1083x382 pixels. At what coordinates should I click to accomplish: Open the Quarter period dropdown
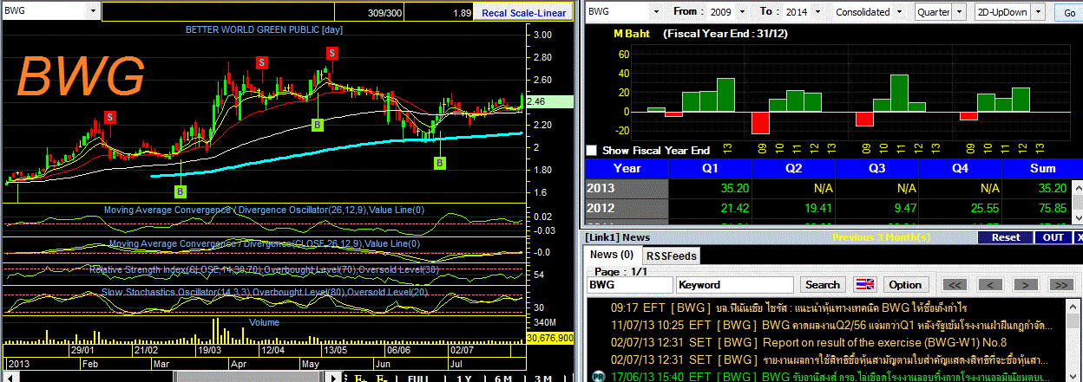coord(959,12)
